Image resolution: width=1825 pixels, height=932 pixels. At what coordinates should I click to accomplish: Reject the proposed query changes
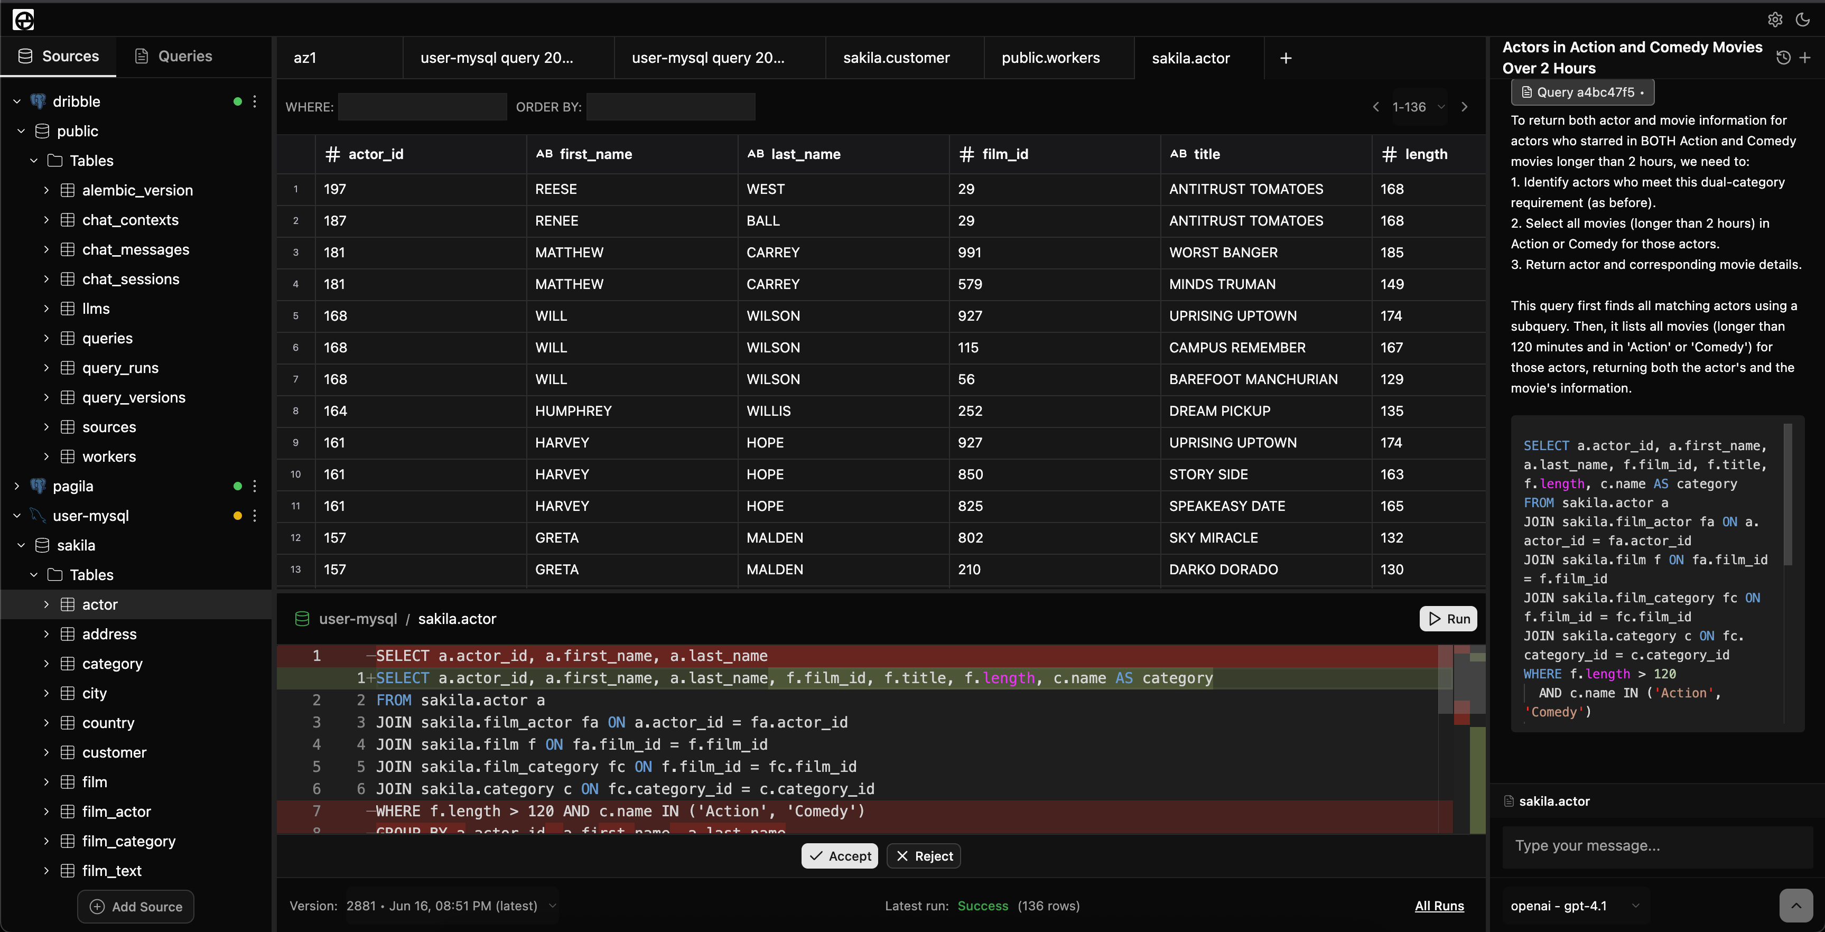pyautogui.click(x=924, y=855)
